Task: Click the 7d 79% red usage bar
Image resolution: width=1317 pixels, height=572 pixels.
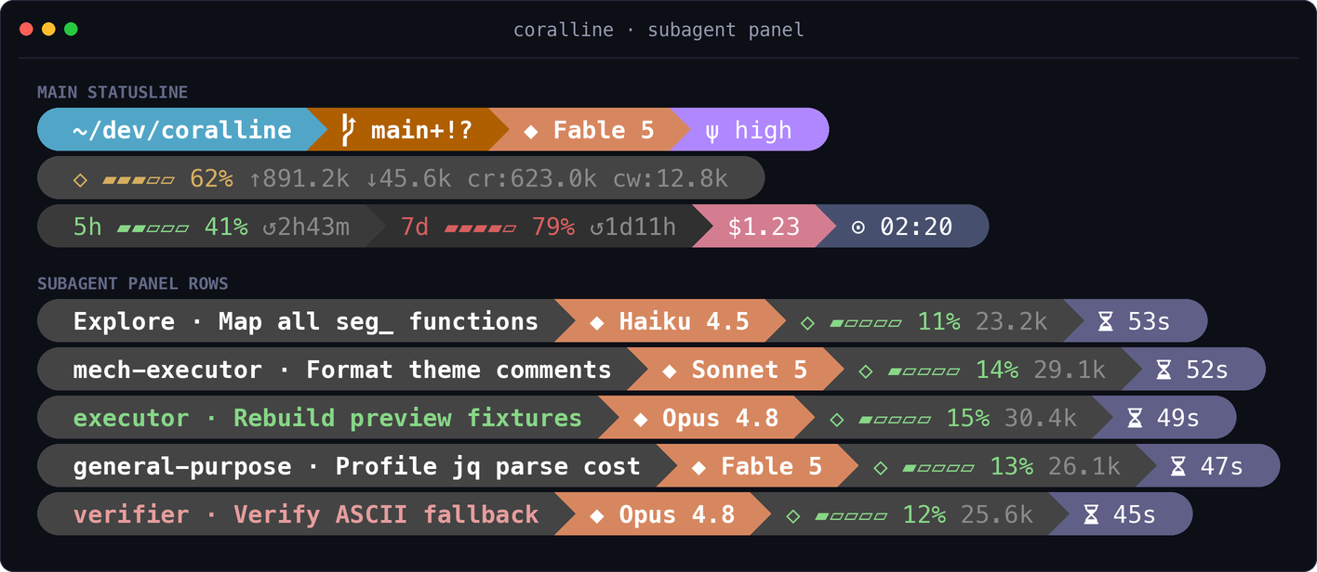Action: (x=480, y=227)
